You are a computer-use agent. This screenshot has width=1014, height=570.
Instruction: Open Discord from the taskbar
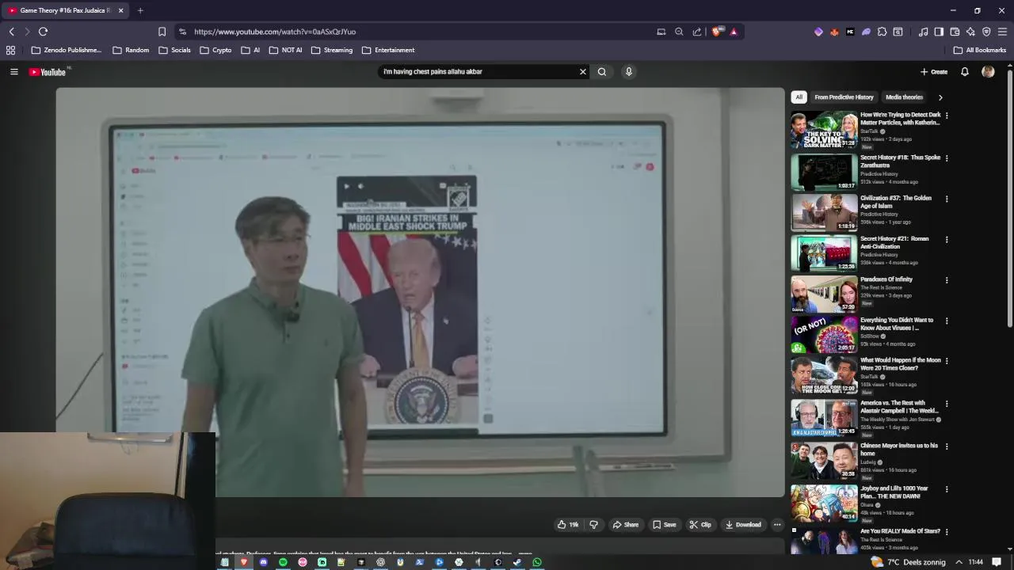[x=263, y=562]
